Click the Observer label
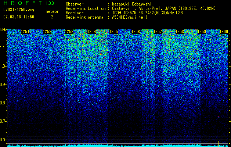The width and height of the screenshot is (231, 147). point(75,4)
